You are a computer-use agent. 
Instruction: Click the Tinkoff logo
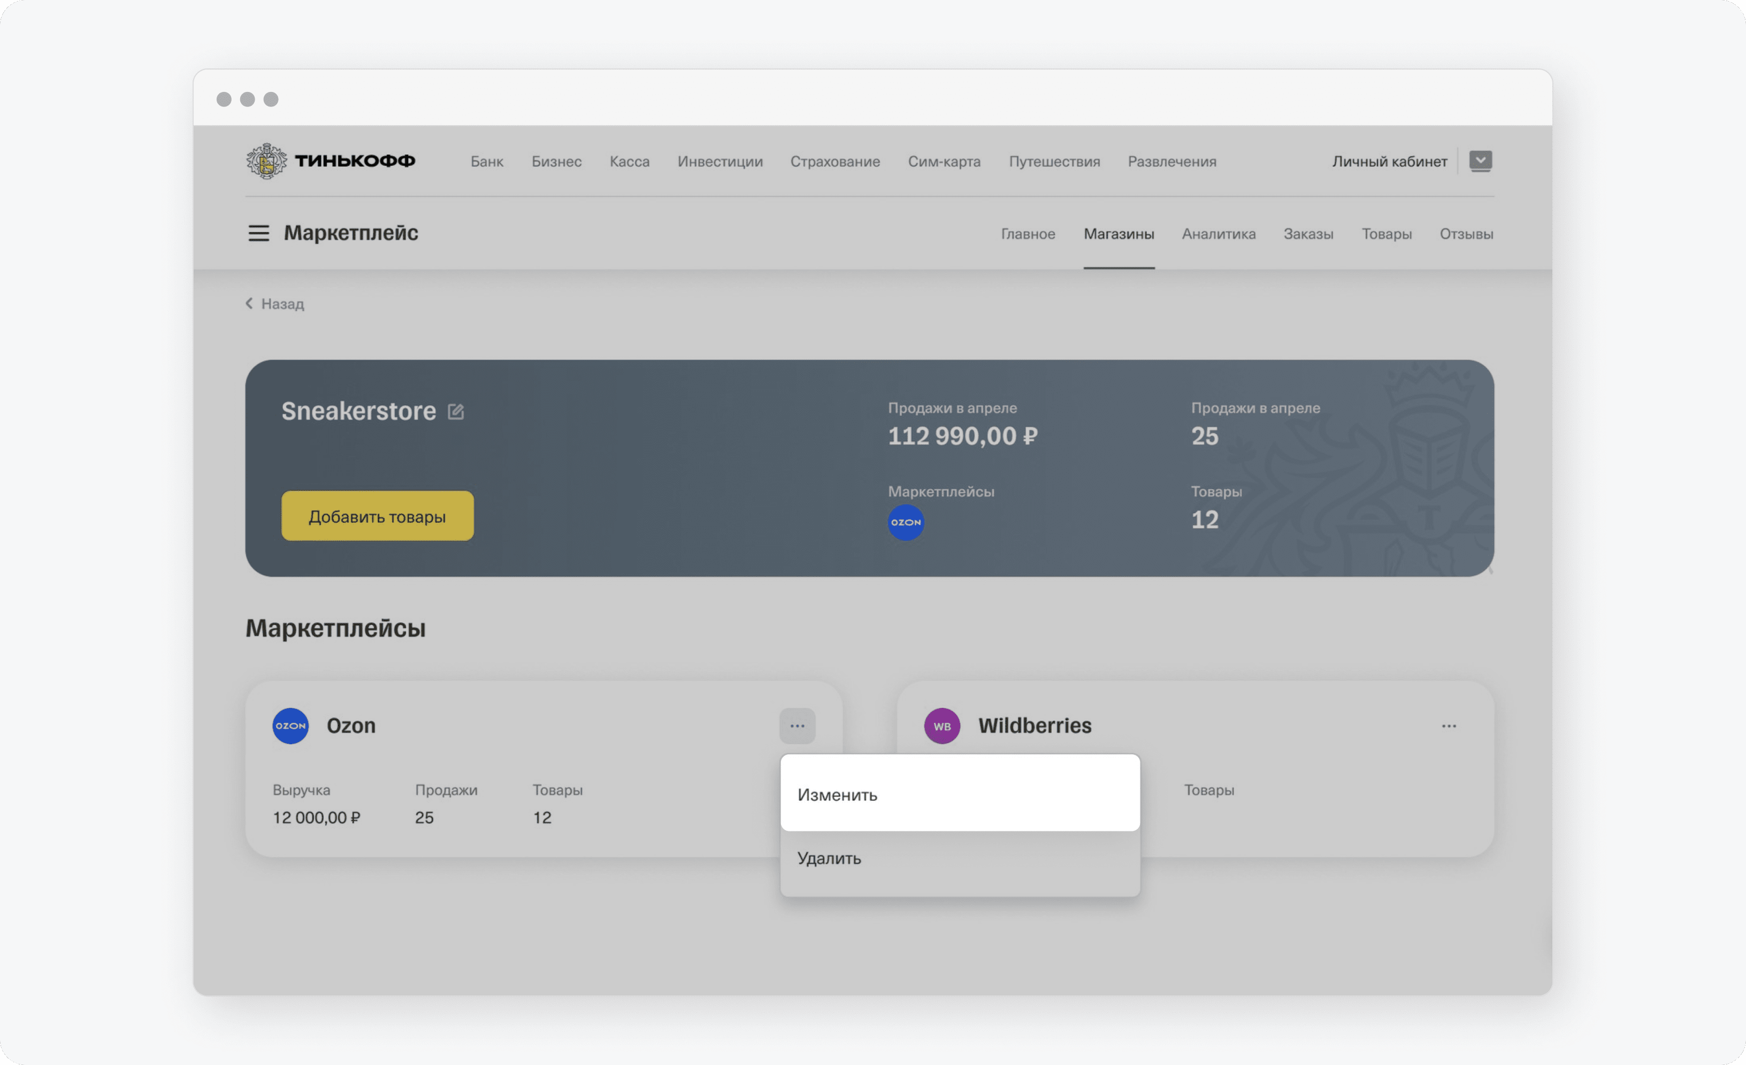330,161
